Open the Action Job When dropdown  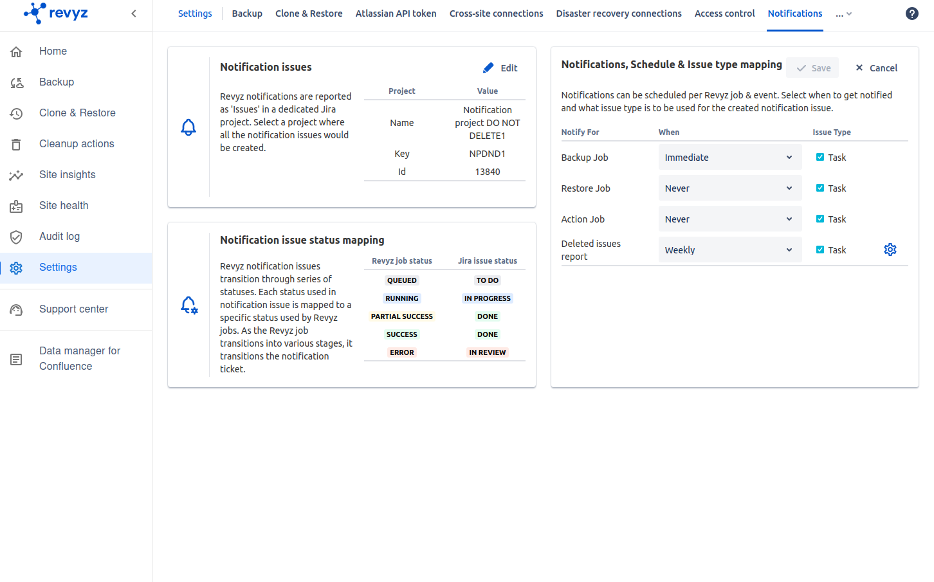[x=730, y=219]
